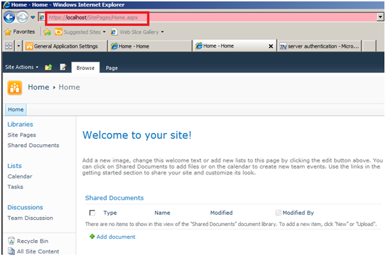Sort by Modified By column header
Image resolution: width=391 pixels, height=259 pixels.
[298, 213]
